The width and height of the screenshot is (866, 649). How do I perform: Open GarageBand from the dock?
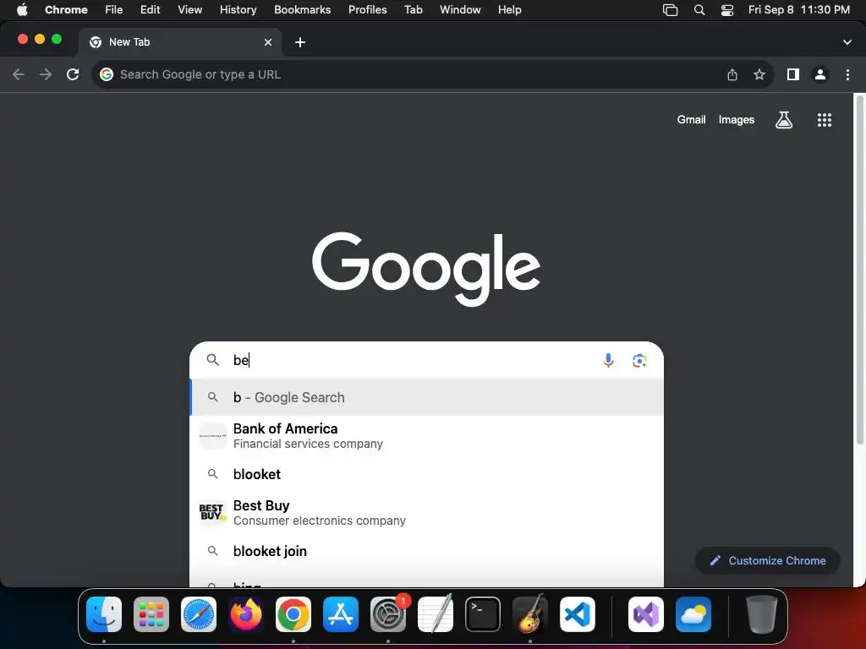(530, 614)
